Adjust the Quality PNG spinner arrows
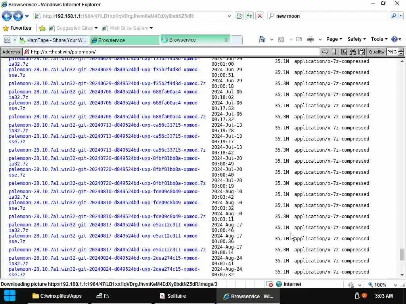This screenshot has height=304, width=406. point(401,52)
